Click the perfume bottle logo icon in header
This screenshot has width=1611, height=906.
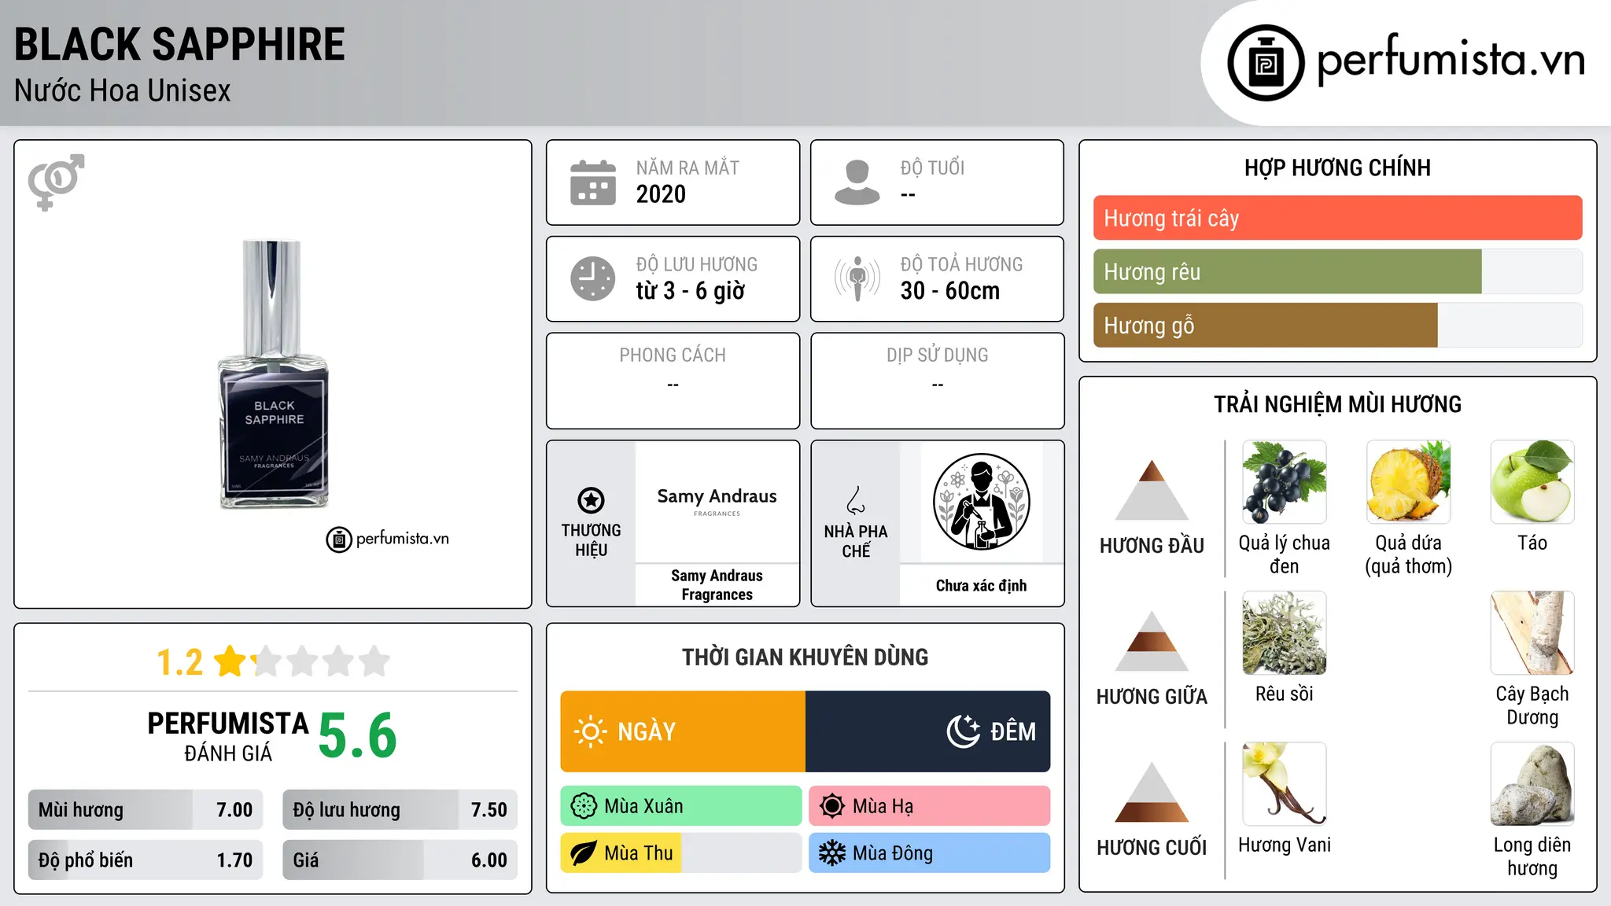click(1266, 63)
